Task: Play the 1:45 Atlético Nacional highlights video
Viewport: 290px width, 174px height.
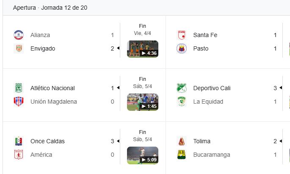Action: pyautogui.click(x=143, y=102)
